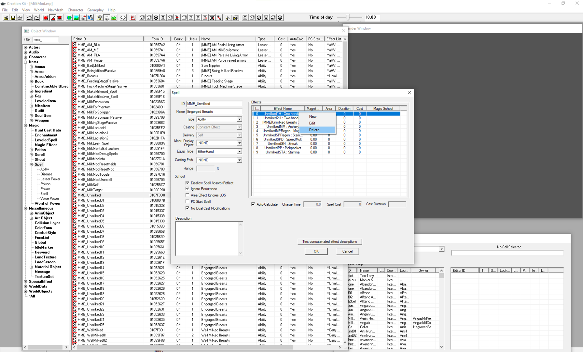Viewport: 583px width, 352px height.
Task: Click the spell ID field
Action: tap(214, 104)
